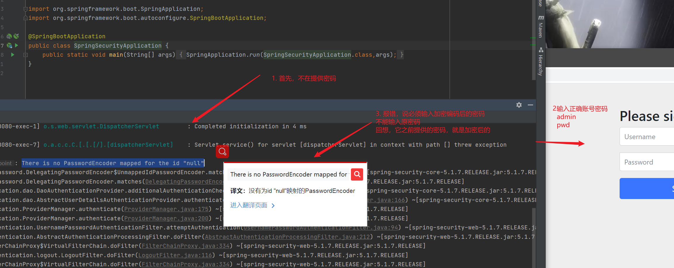Screen dimensions: 674x268
Task: Click the chevron after 进入翻译页面
Action: 273,205
